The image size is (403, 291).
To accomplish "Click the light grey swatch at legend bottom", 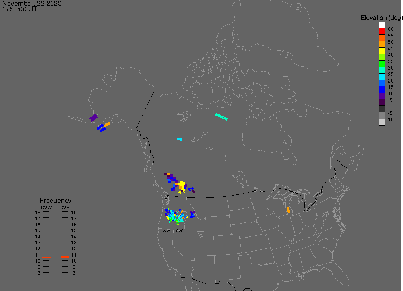I will (382, 122).
